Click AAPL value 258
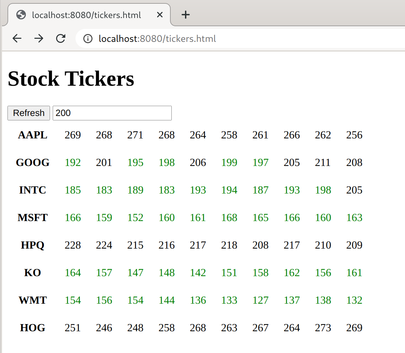The image size is (405, 353). (229, 135)
